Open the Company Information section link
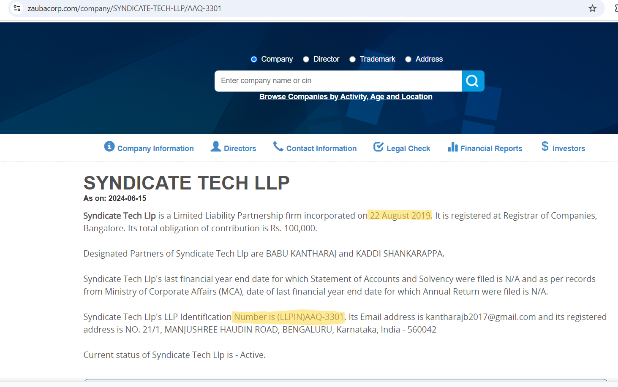The height and width of the screenshot is (387, 618). (155, 149)
